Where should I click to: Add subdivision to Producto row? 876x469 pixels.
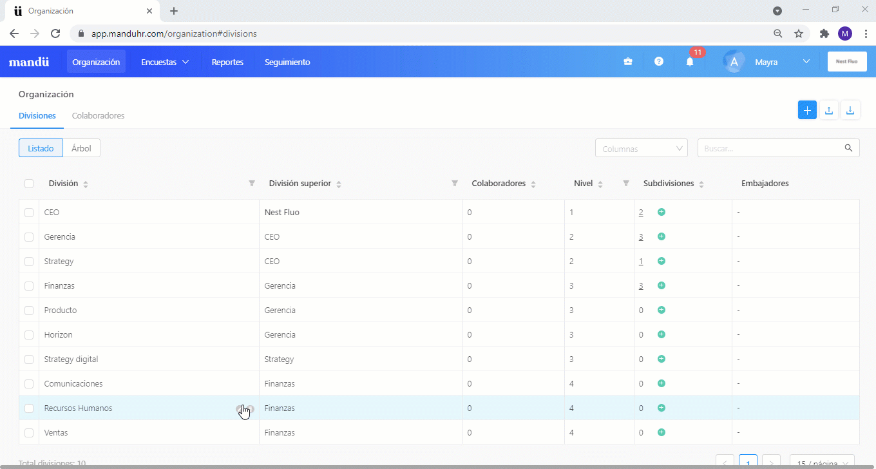662,310
